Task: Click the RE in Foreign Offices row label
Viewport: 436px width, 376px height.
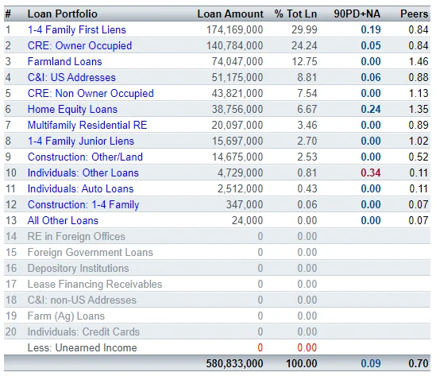Action: 76,236
